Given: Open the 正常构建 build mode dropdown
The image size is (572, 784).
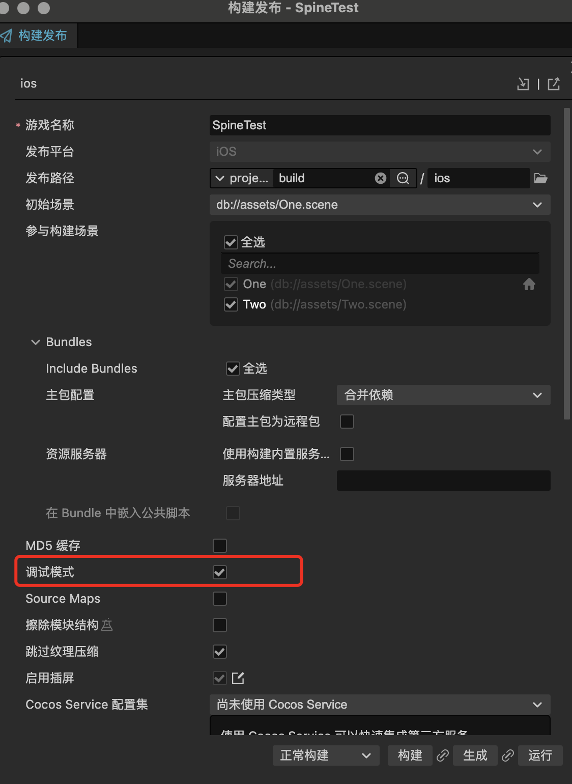Looking at the screenshot, I should 326,755.
